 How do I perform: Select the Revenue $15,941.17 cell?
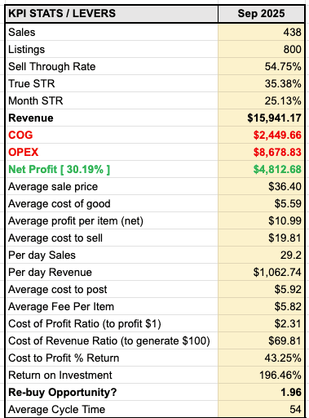click(261, 118)
